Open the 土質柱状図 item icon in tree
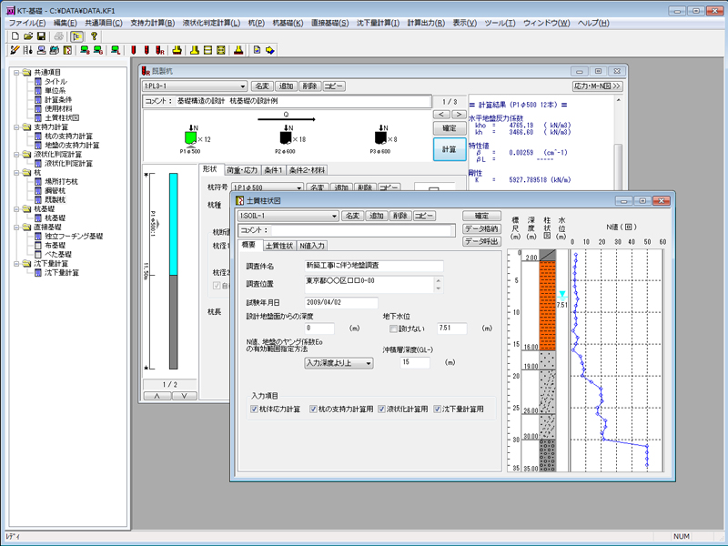Screen dimensions: 728x546 [x=37, y=117]
